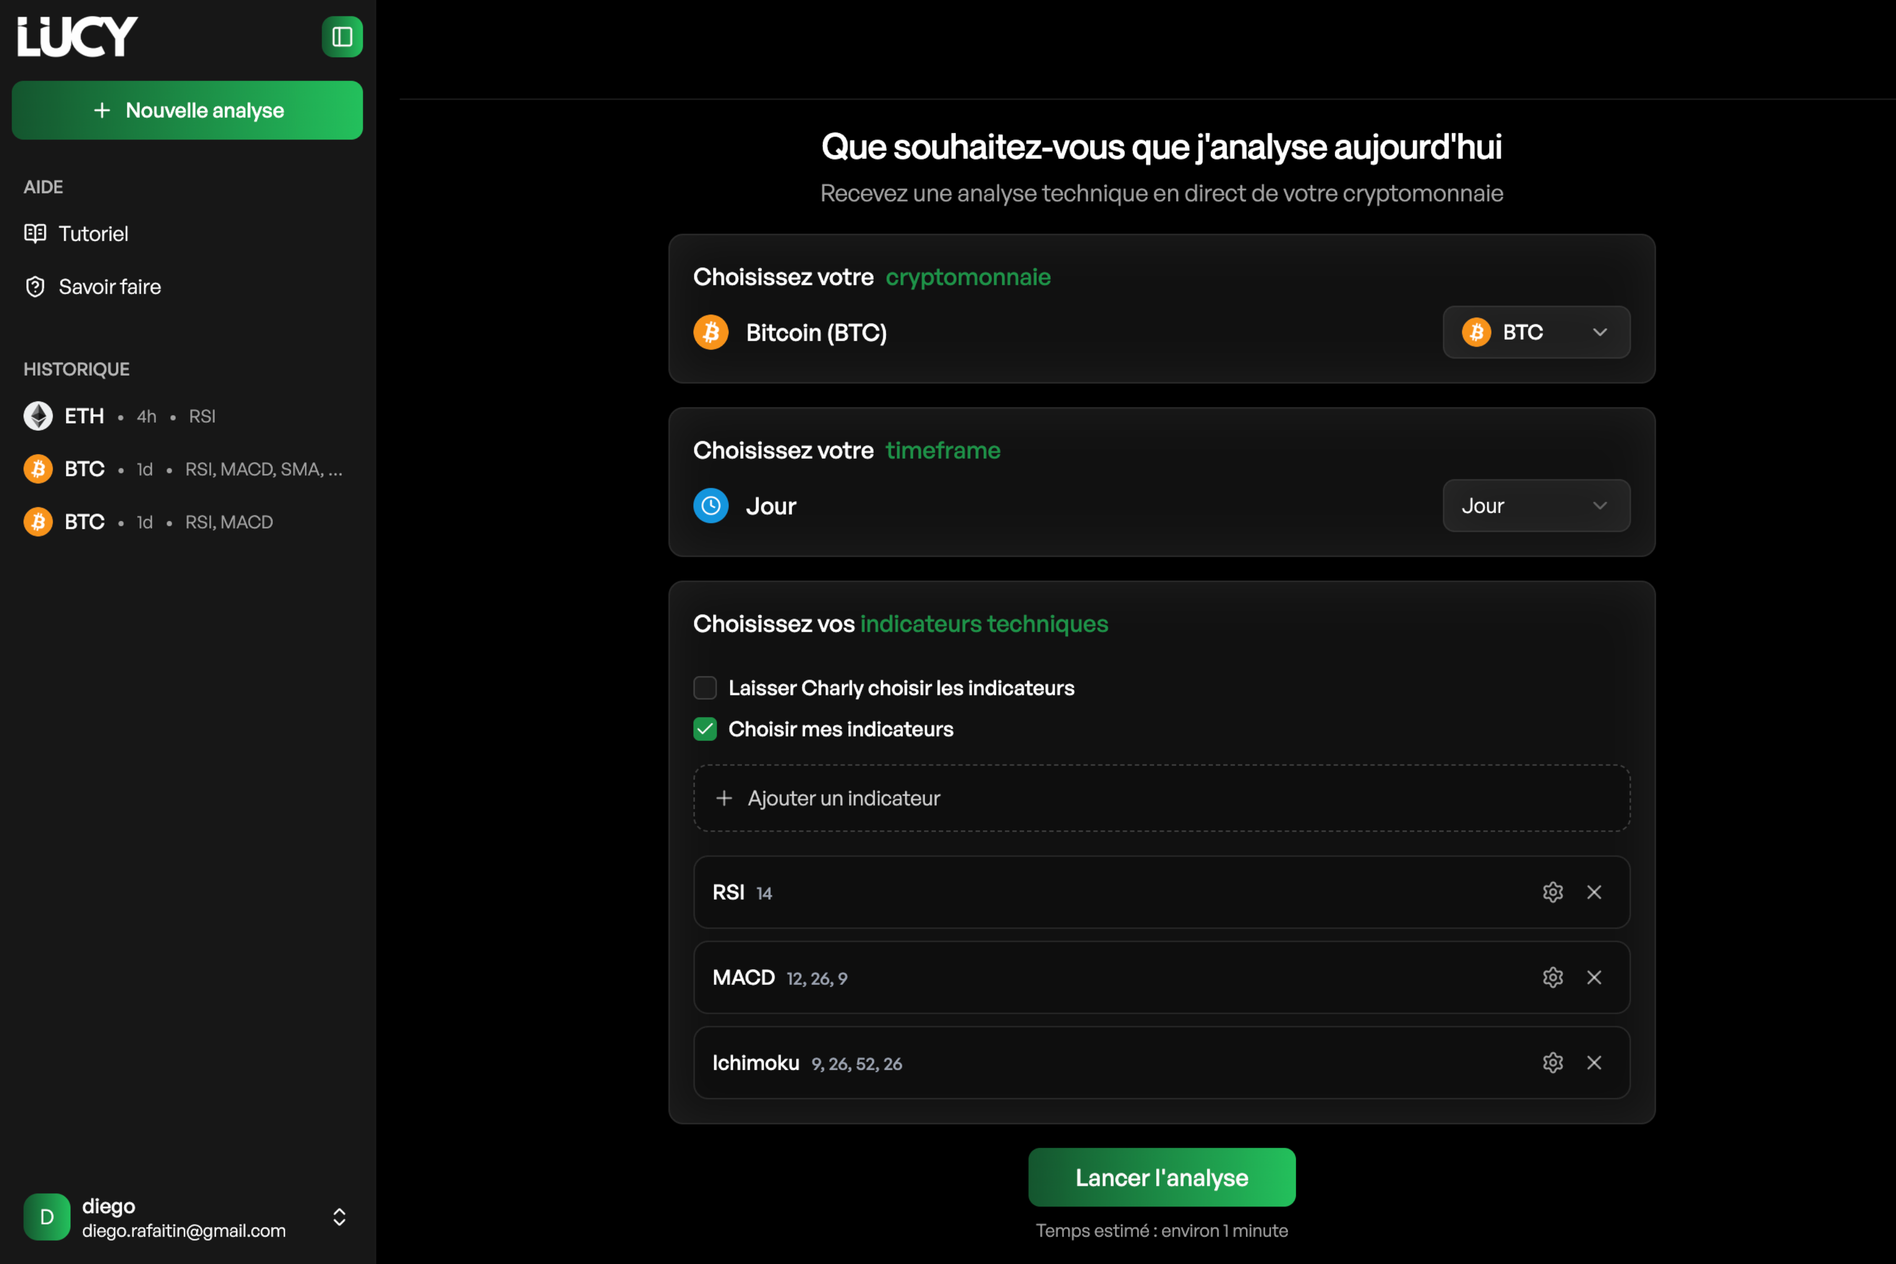
Task: Open RSI indicator settings gear
Action: [x=1553, y=892]
